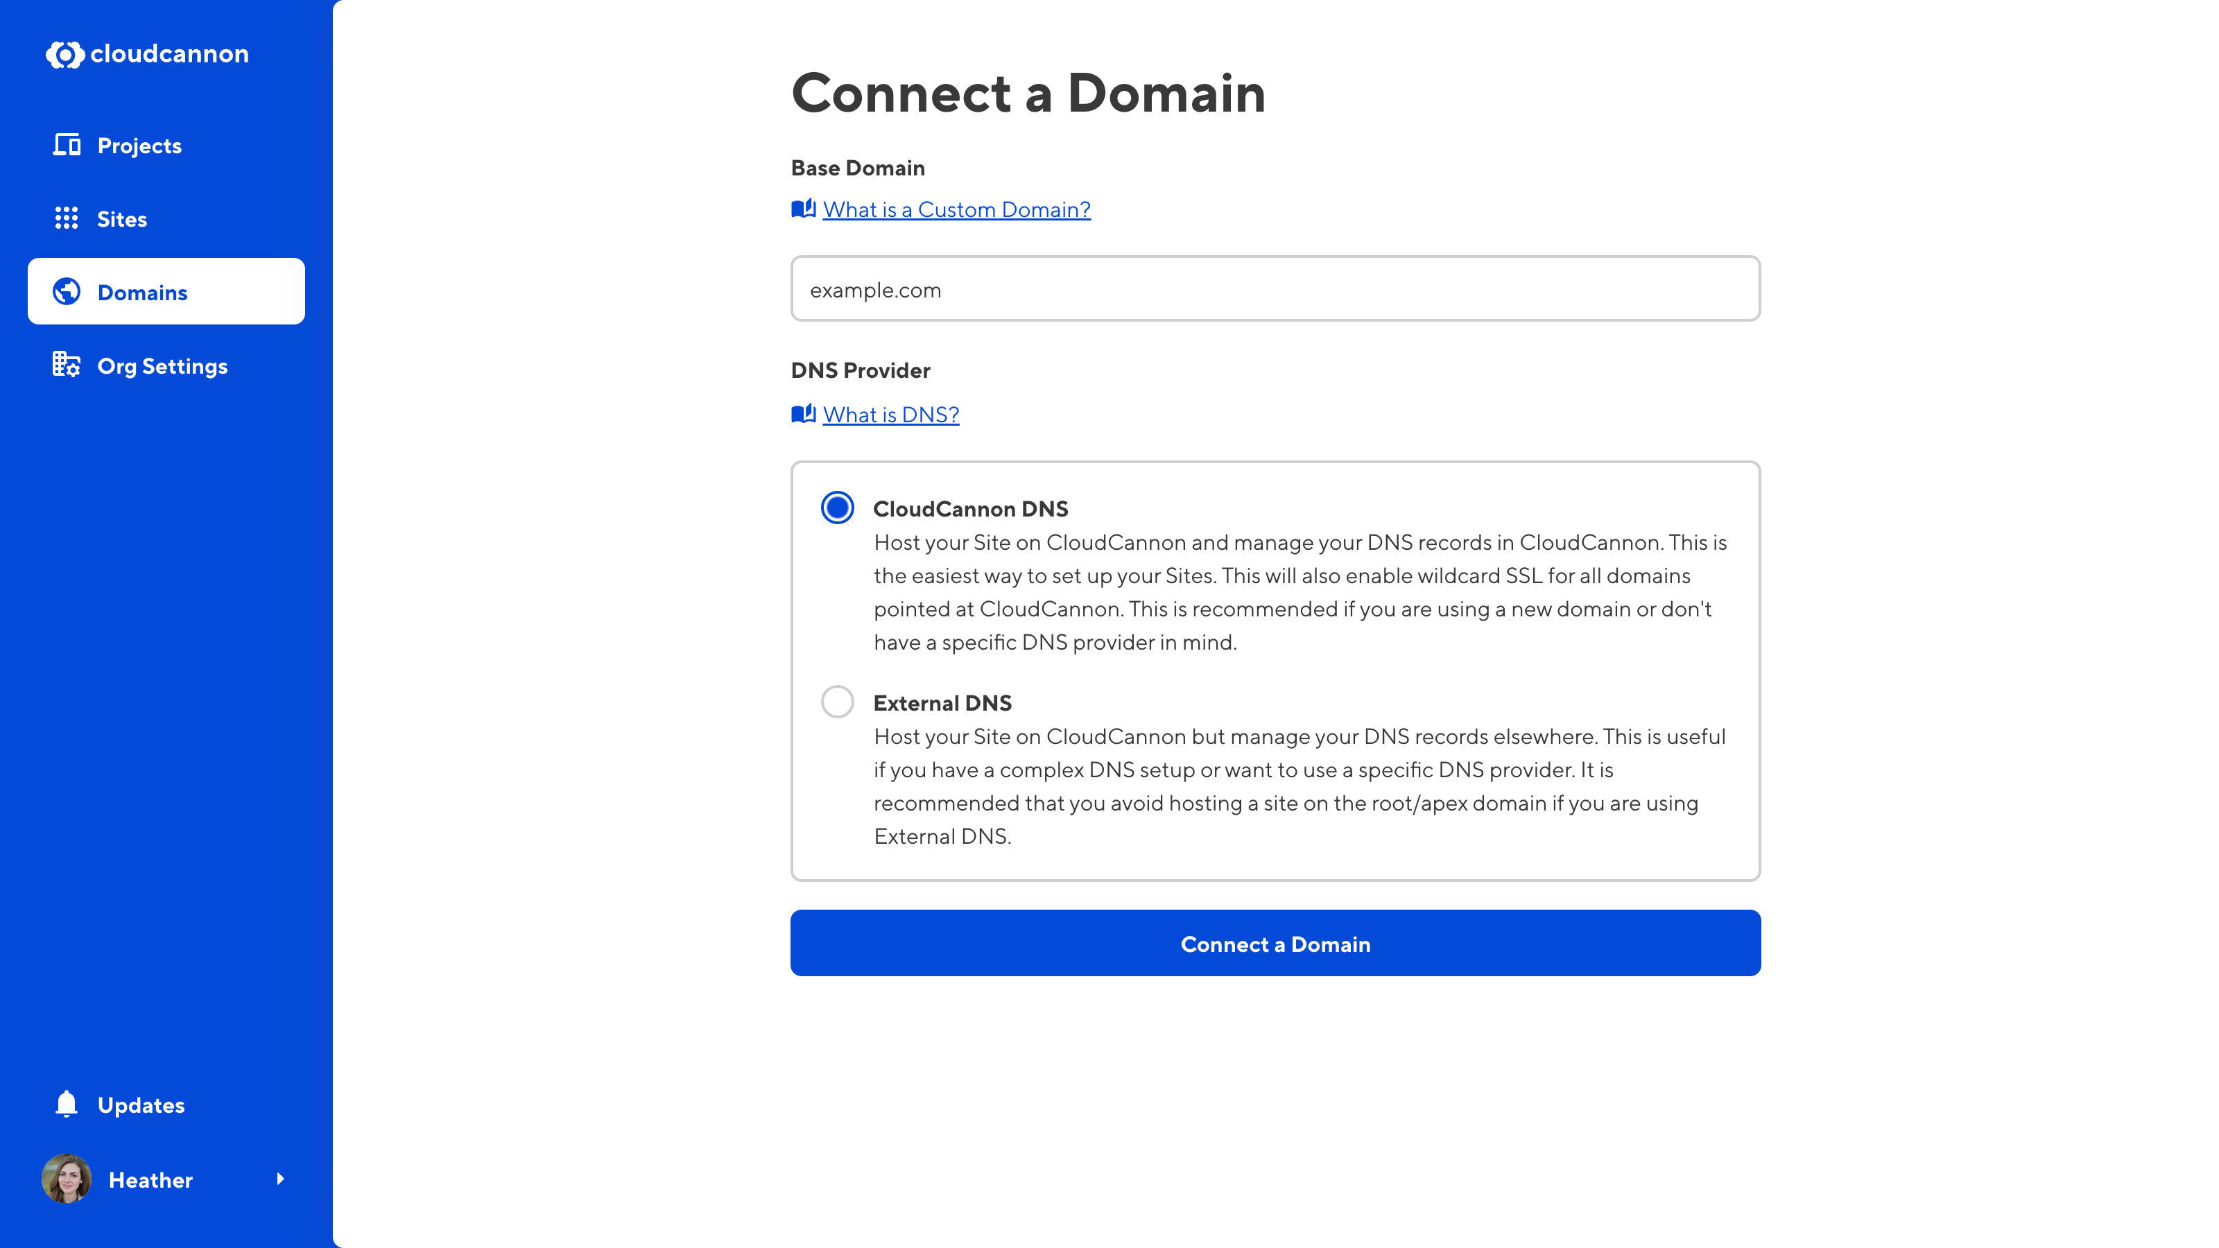
Task: Click the Updates bell icon
Action: [x=67, y=1104]
